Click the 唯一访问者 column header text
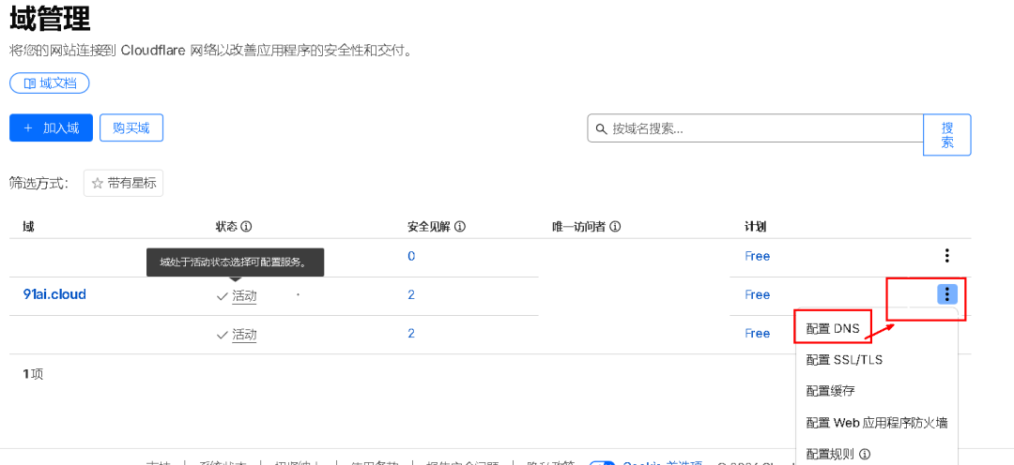This screenshot has height=465, width=1014. tap(578, 227)
